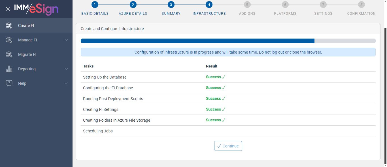Image resolution: width=387 pixels, height=167 pixels.
Task: Go to step 2 circle Azure Details
Action: coord(133,5)
